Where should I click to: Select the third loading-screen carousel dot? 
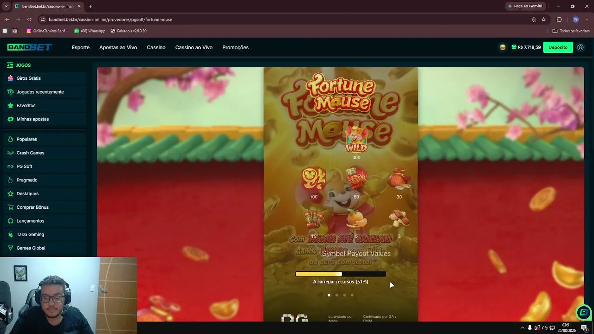point(344,295)
